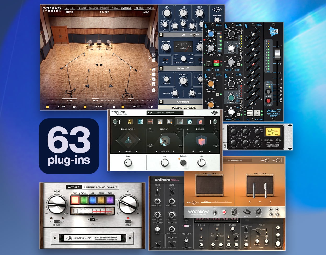The width and height of the screenshot is (326, 255).
Task: Toggle the red POWER switch on the A-Type
Action: [x=128, y=222]
